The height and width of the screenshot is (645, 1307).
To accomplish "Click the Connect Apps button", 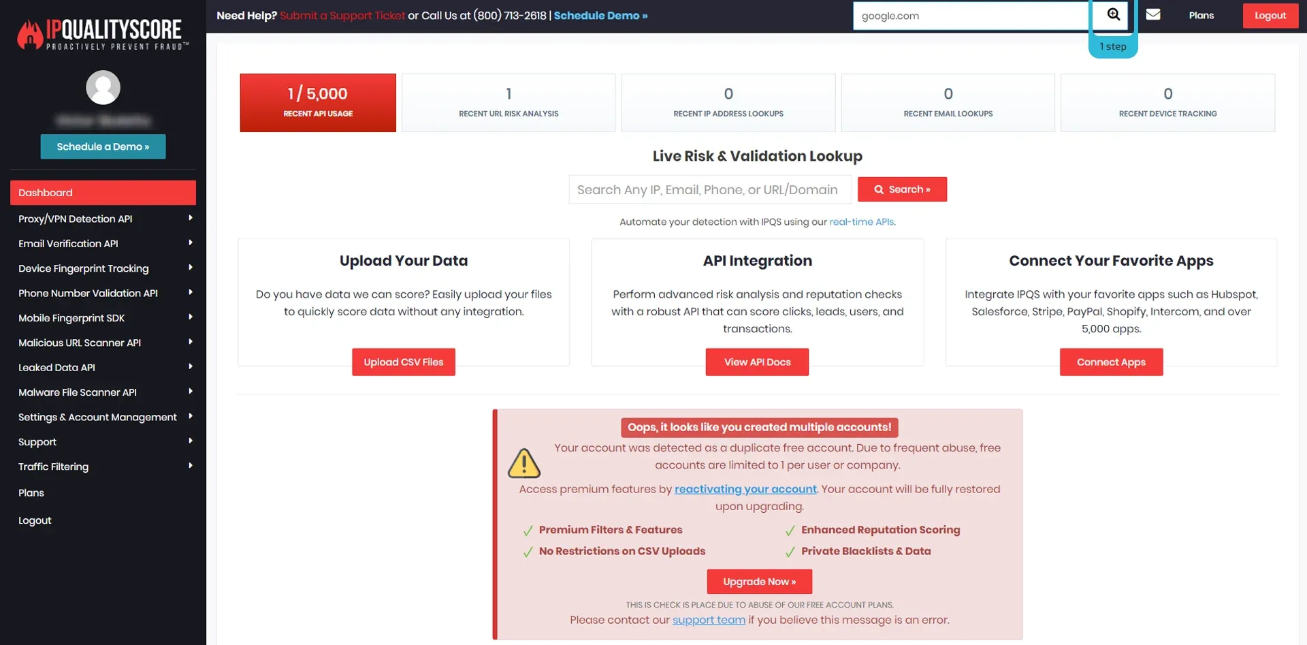I will tap(1110, 362).
